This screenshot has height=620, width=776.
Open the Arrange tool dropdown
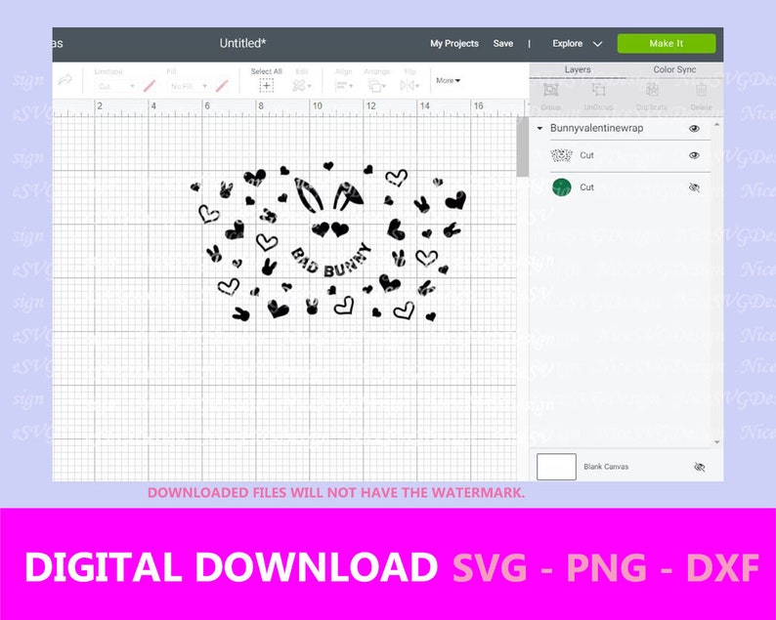[377, 86]
